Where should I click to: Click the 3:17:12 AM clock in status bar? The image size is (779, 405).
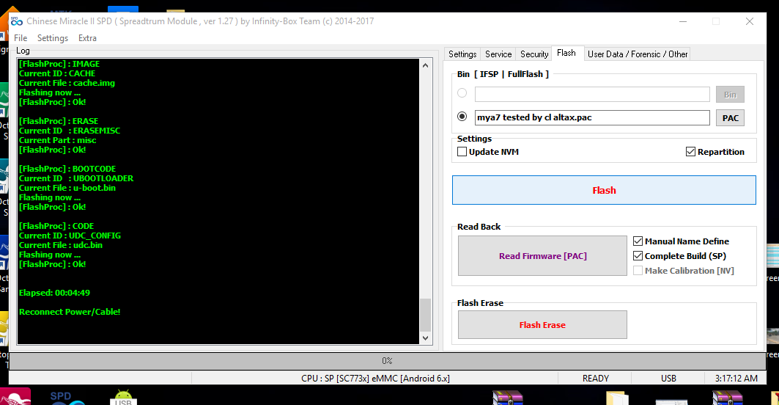736,378
